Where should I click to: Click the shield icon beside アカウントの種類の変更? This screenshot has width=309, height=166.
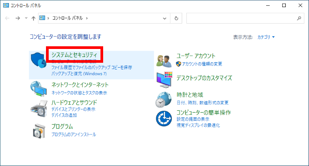click(178, 64)
